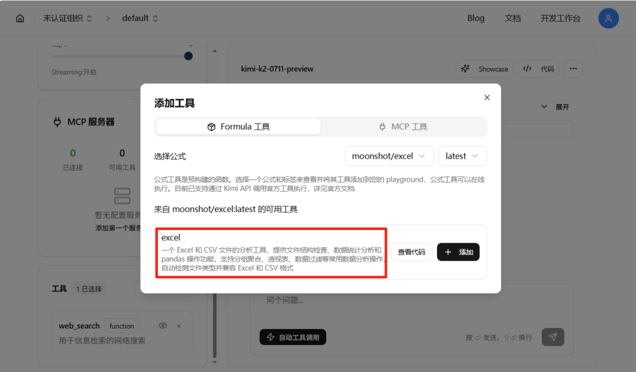Switch to Formula 工具 tab
The image size is (636, 372).
click(x=238, y=127)
